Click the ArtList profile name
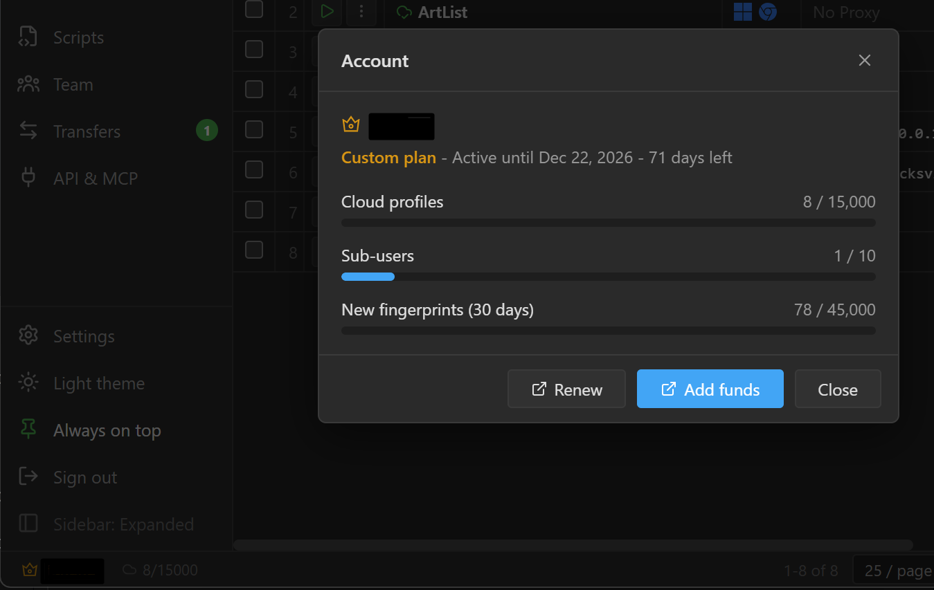 [443, 12]
